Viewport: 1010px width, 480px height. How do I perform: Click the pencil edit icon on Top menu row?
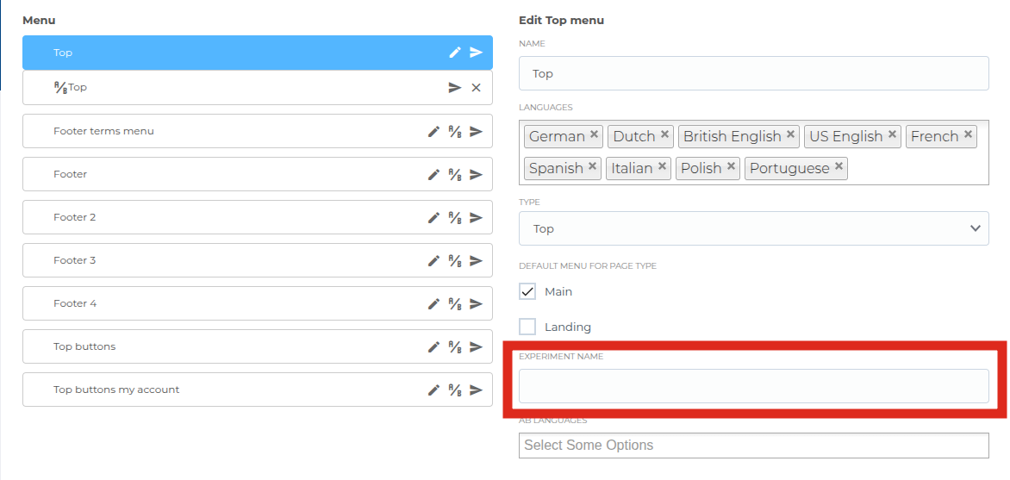tap(455, 53)
